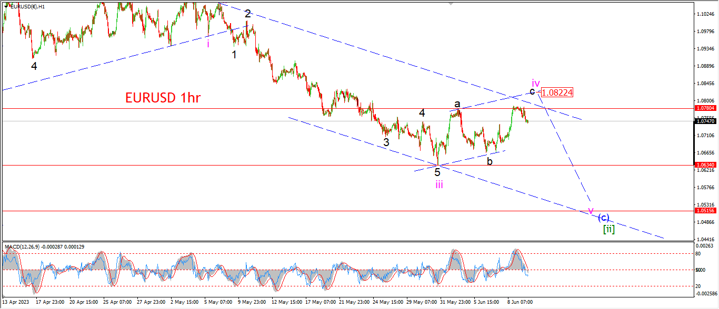Click the 17 Apr 23:00 date label
Screen dimensions: 719x309
click(x=51, y=303)
